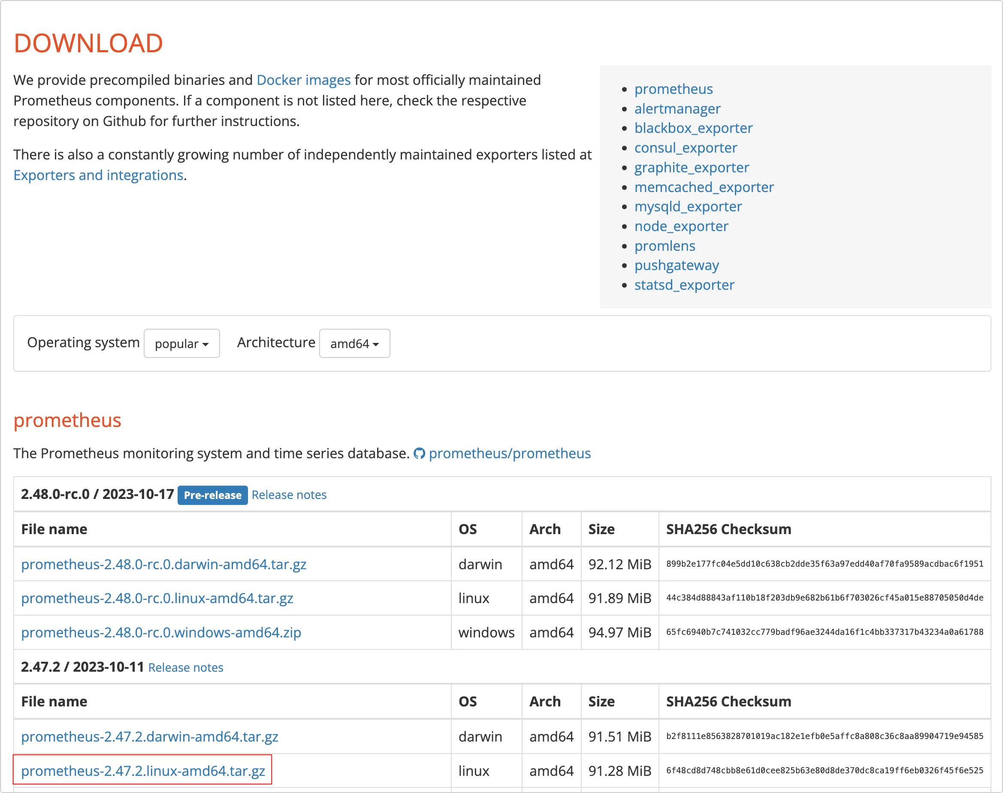The image size is (1003, 793).
Task: Open the Architecture amd64 dropdown
Action: click(354, 344)
